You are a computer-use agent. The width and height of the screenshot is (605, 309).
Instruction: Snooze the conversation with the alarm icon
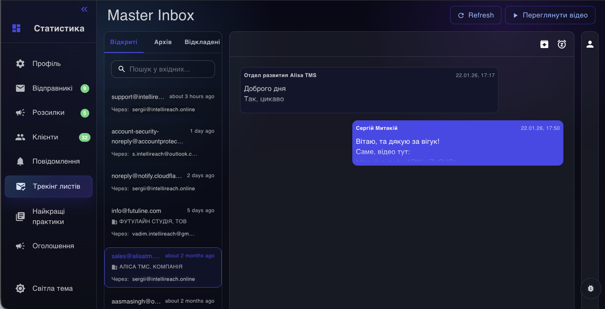[562, 44]
